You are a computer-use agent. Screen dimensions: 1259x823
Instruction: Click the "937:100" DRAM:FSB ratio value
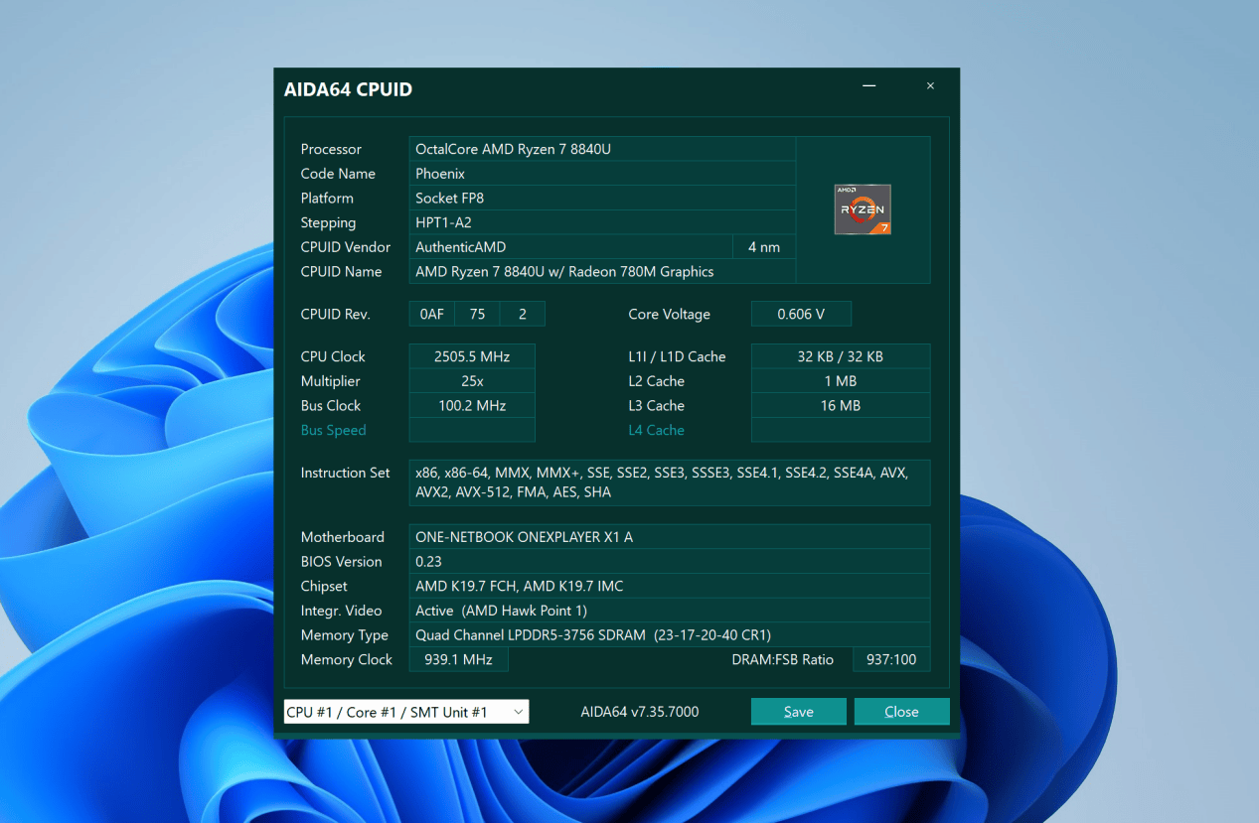(x=891, y=659)
